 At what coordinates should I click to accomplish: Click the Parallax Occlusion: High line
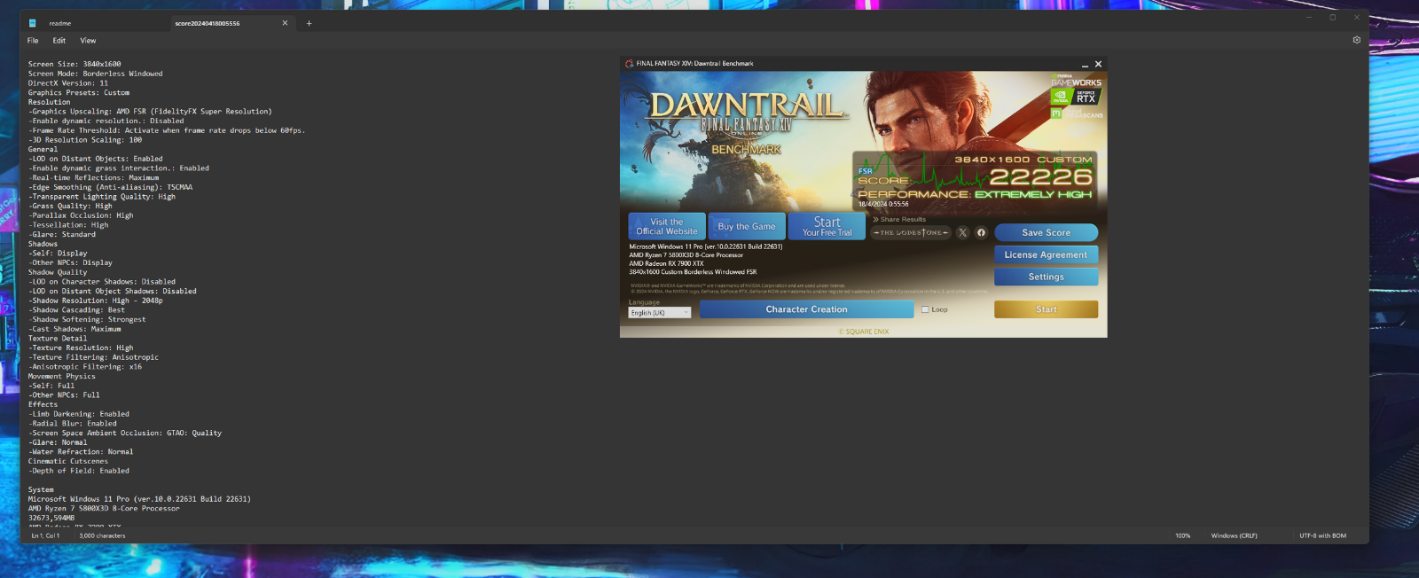click(x=81, y=215)
